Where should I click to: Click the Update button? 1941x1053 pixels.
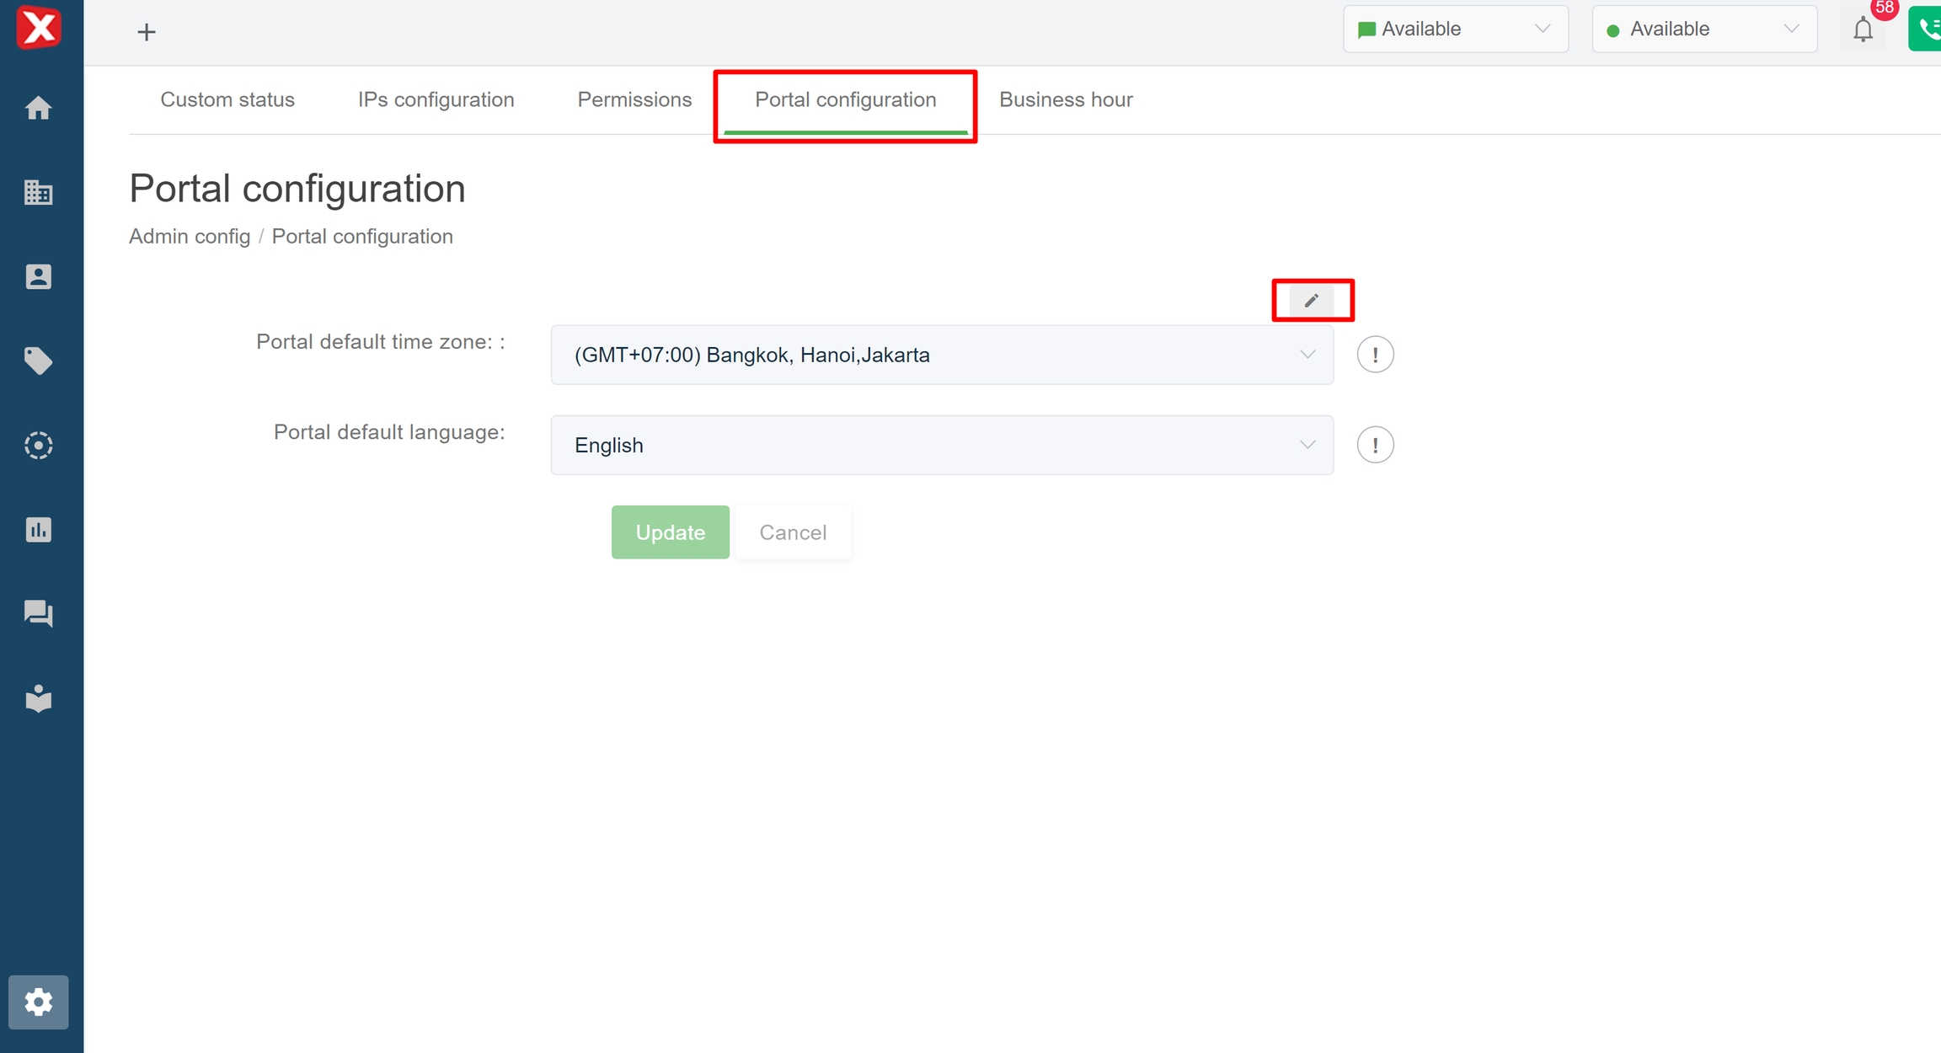(670, 532)
